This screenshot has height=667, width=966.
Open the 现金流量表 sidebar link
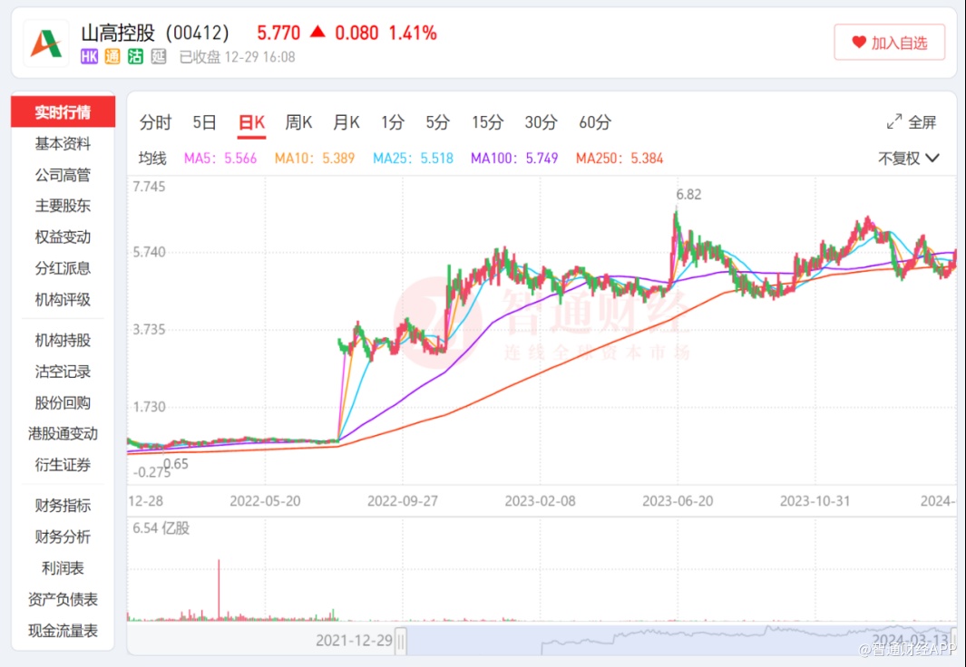[63, 631]
